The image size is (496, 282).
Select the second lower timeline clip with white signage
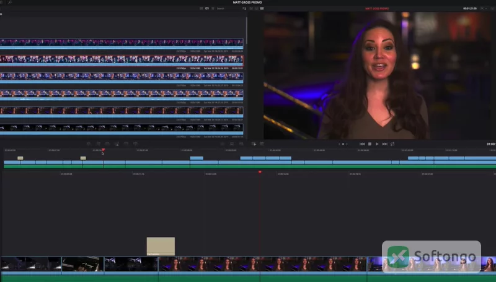pyautogui.click(x=83, y=264)
